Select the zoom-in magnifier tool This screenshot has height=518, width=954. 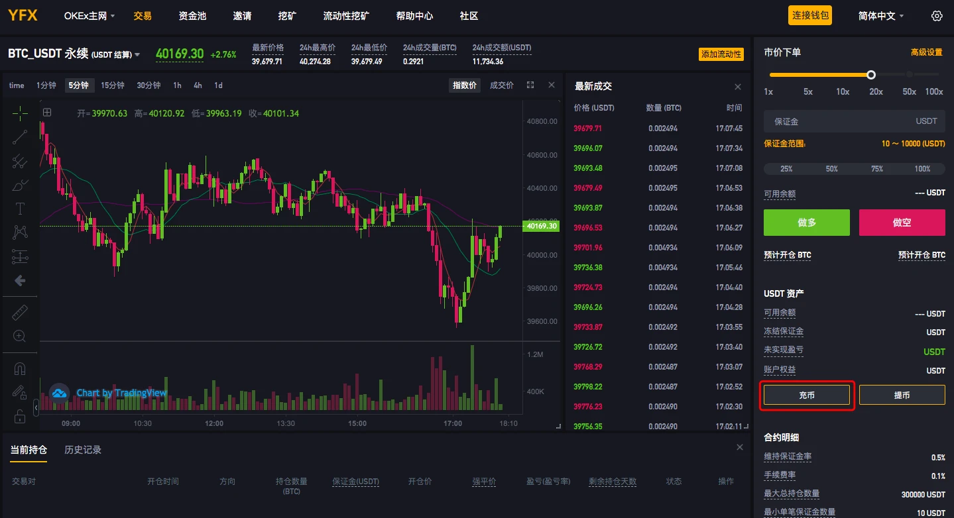click(20, 336)
